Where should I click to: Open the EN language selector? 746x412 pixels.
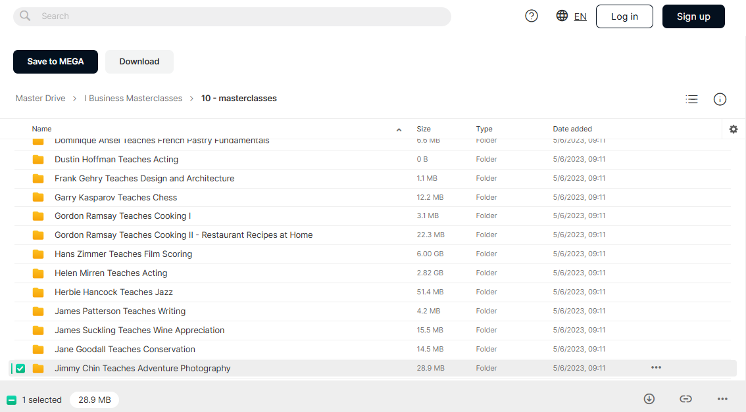click(x=580, y=16)
